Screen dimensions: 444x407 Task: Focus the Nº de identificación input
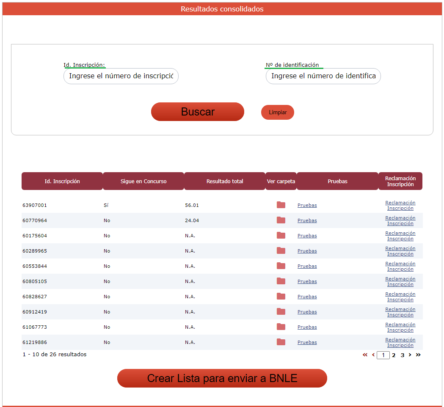point(323,76)
